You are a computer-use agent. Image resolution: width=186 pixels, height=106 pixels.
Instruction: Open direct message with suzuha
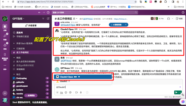coord(20,94)
